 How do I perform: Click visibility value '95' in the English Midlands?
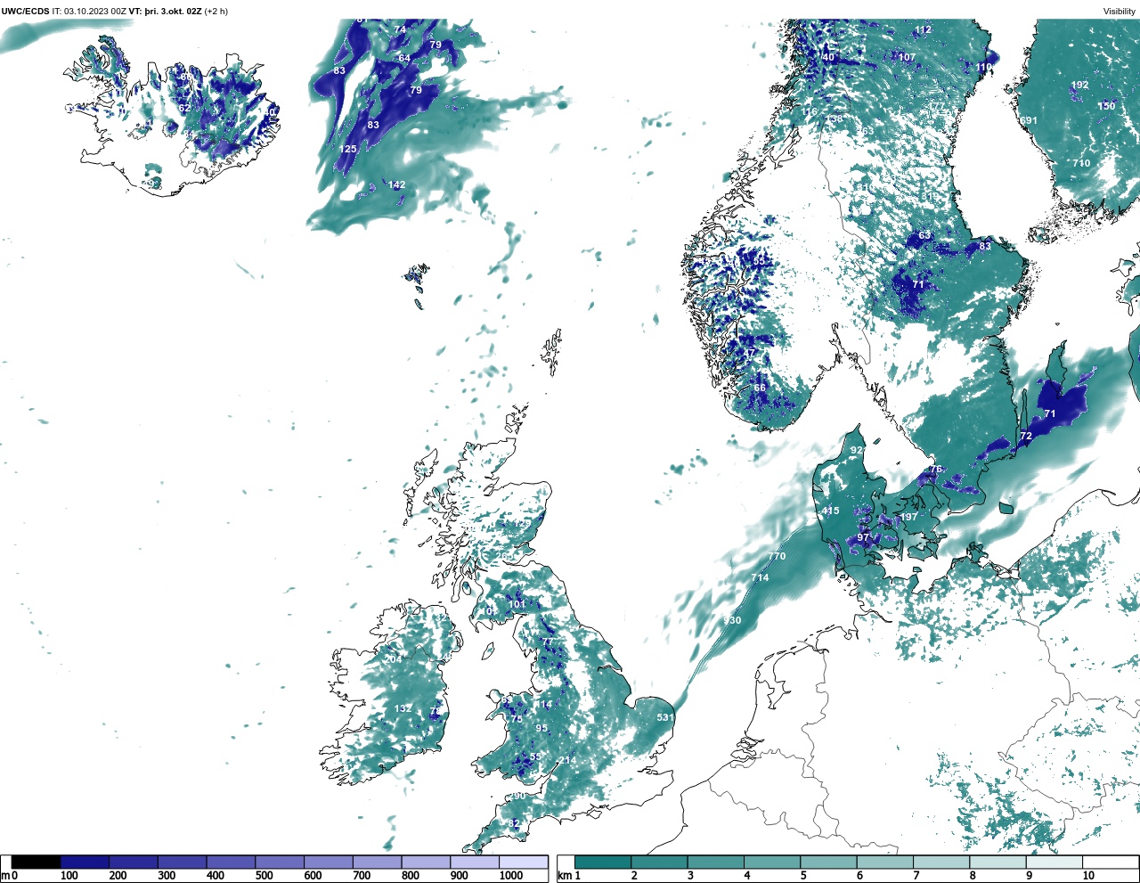[x=541, y=728]
